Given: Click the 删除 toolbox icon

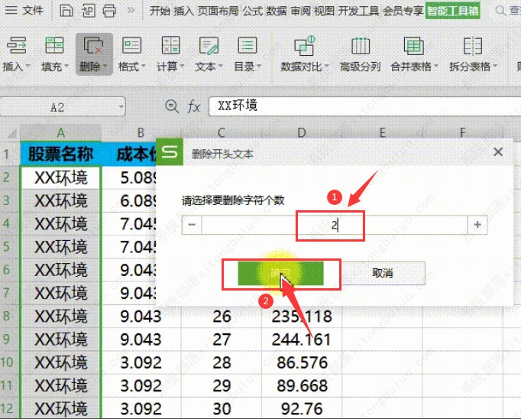Looking at the screenshot, I should tap(93, 46).
